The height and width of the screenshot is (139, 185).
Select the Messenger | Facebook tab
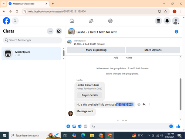[x=28, y=4]
